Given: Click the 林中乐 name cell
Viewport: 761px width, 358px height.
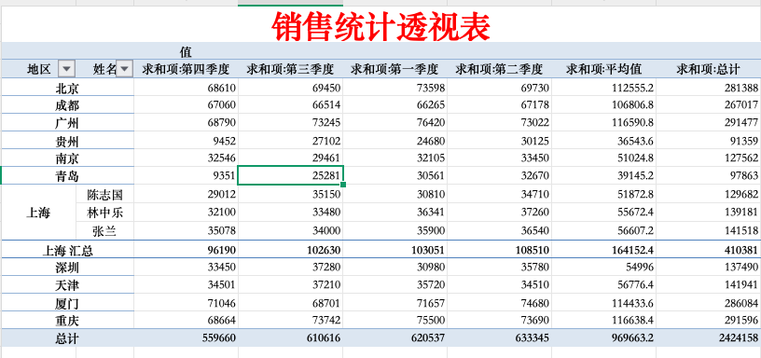Looking at the screenshot, I should pos(104,213).
